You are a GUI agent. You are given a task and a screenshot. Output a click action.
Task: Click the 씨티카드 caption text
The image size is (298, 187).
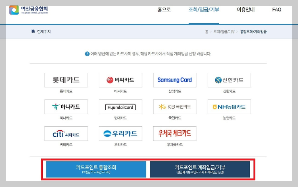coord(66,145)
